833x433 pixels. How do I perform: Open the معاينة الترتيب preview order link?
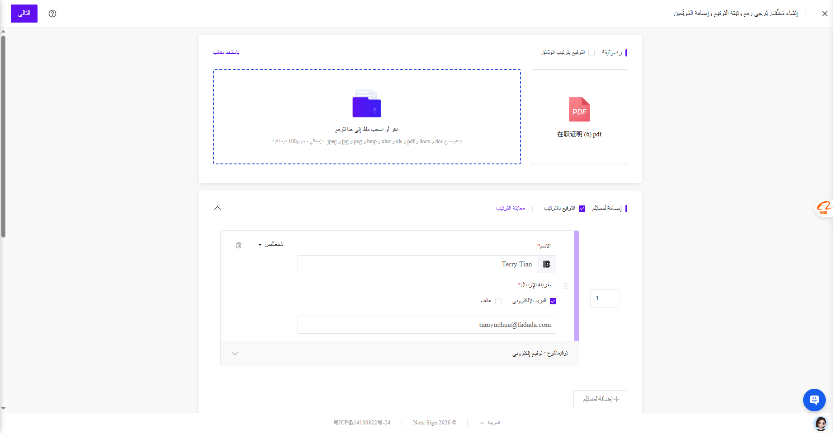coord(511,208)
